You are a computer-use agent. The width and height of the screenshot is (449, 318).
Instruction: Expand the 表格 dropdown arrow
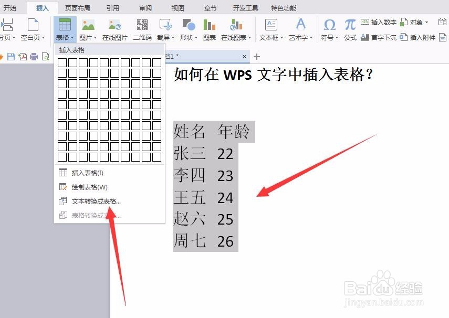(72, 38)
